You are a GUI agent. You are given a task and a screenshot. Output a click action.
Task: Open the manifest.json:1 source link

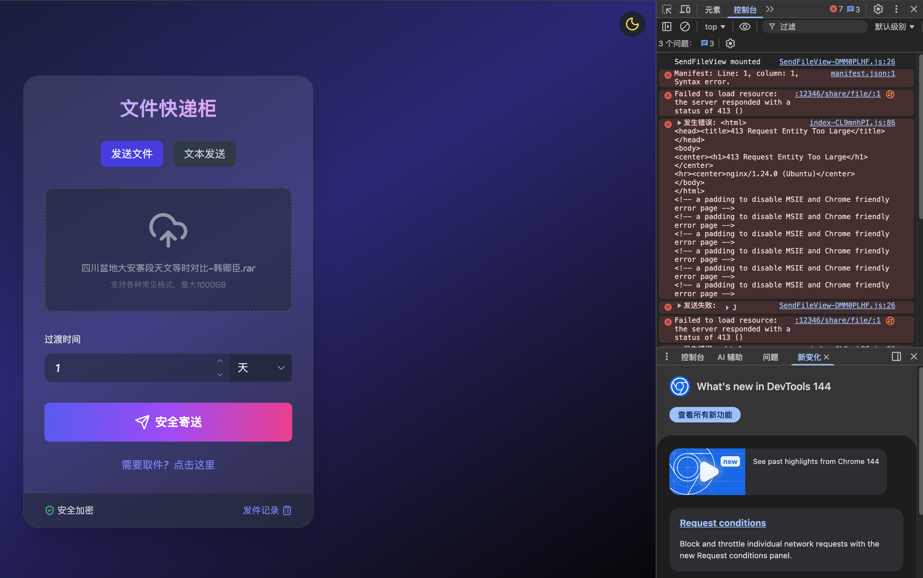[863, 74]
